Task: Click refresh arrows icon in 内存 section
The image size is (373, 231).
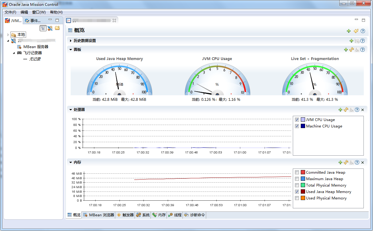Action: click(x=346, y=162)
